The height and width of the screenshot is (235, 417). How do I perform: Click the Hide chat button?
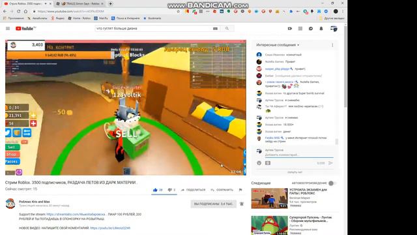coord(295,172)
